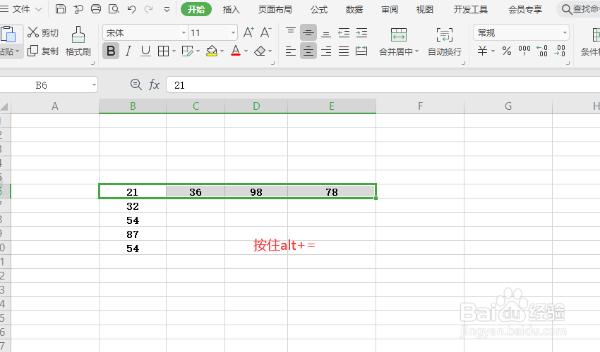
Task: Switch to the 公式 tab
Action: click(x=319, y=10)
